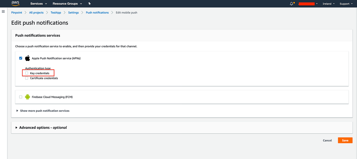
Task: Open the sidebar hamburger menu
Action: [x=3, y=11]
